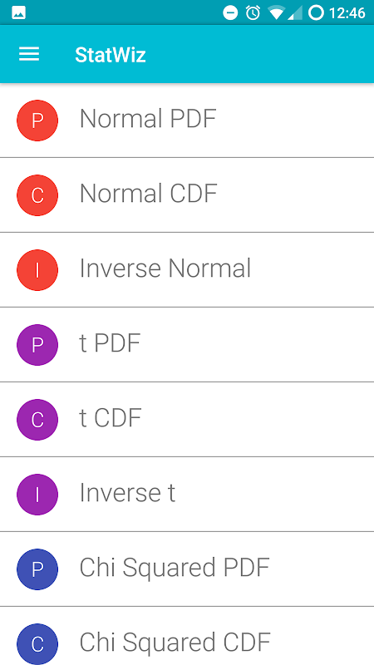Tap the alarm clock status icon

pos(253,13)
